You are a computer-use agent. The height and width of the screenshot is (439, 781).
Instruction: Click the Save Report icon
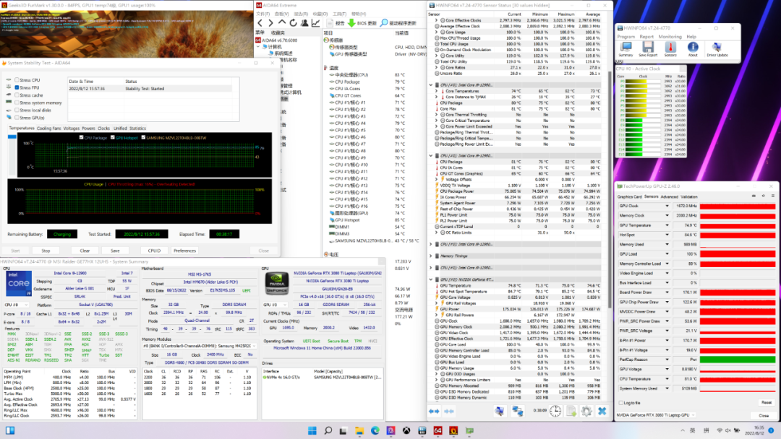648,48
